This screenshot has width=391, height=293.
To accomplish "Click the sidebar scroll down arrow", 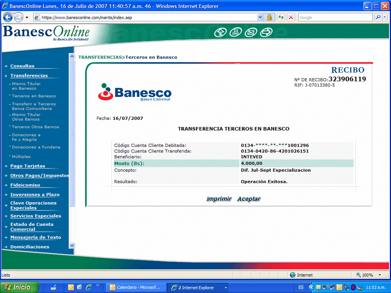I will pos(72,245).
